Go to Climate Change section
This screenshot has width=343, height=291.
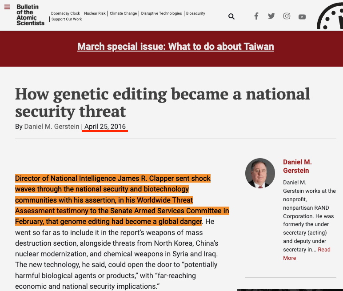(124, 13)
